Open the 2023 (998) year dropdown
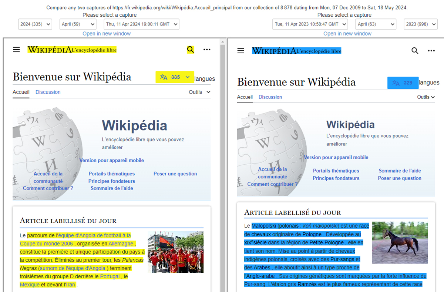 point(420,24)
